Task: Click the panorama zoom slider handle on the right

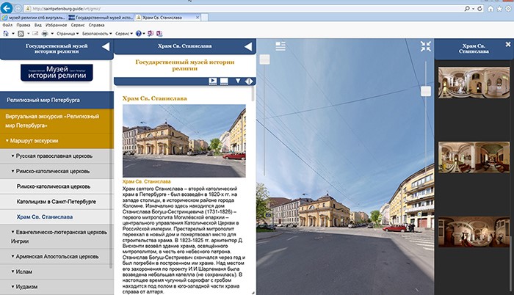Action: tap(425, 91)
